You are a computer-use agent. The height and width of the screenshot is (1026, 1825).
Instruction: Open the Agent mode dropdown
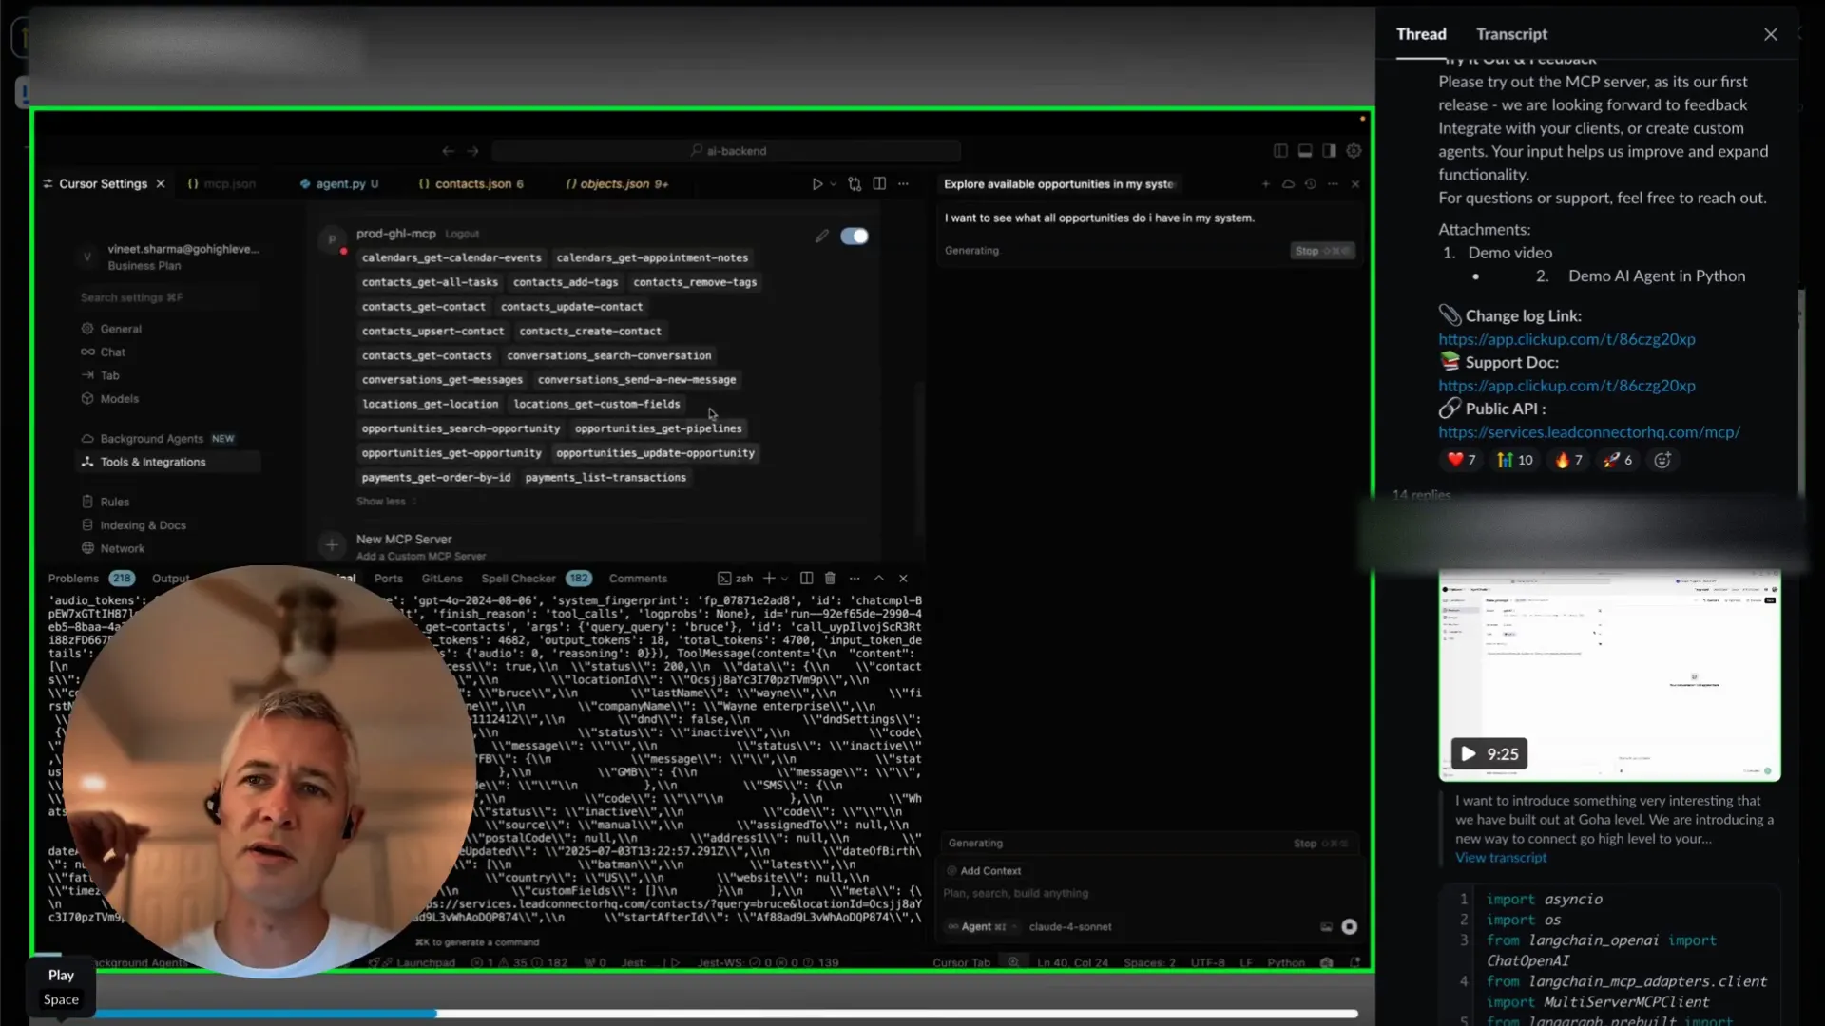click(982, 927)
